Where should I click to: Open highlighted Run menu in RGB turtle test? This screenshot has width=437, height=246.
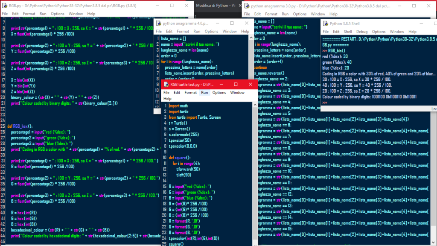tap(204, 93)
